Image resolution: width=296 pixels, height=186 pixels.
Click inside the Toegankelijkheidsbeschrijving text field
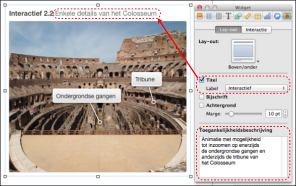[x=244, y=157]
